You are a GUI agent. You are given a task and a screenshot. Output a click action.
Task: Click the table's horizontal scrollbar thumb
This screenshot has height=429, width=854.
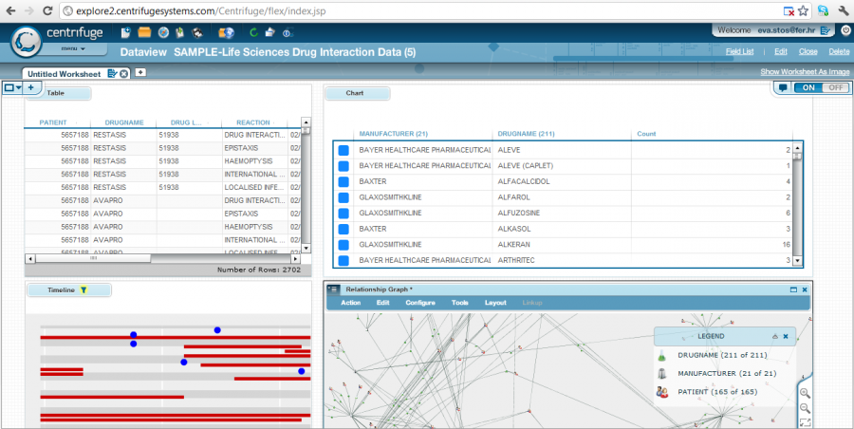pos(92,257)
